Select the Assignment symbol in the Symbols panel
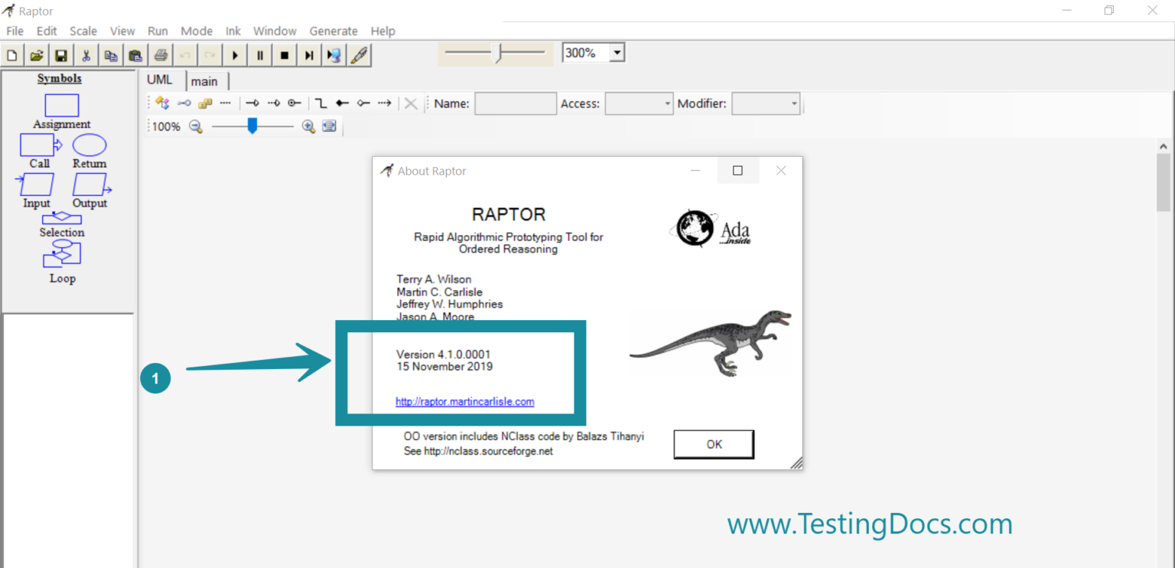Viewport: 1175px width, 568px height. coord(60,105)
